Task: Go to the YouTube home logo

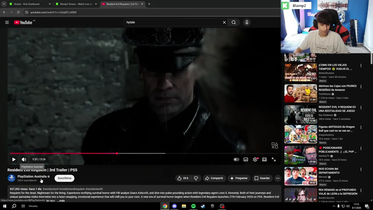Action: pyautogui.click(x=23, y=22)
